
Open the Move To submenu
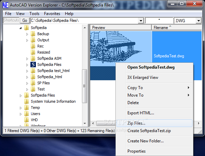click(154, 95)
